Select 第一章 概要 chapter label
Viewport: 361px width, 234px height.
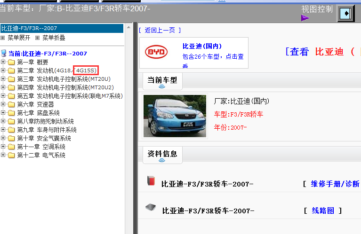pyautogui.click(x=32, y=62)
